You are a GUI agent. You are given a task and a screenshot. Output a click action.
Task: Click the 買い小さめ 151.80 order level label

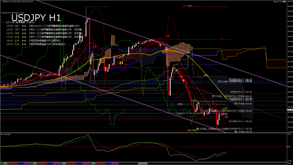point(243,132)
